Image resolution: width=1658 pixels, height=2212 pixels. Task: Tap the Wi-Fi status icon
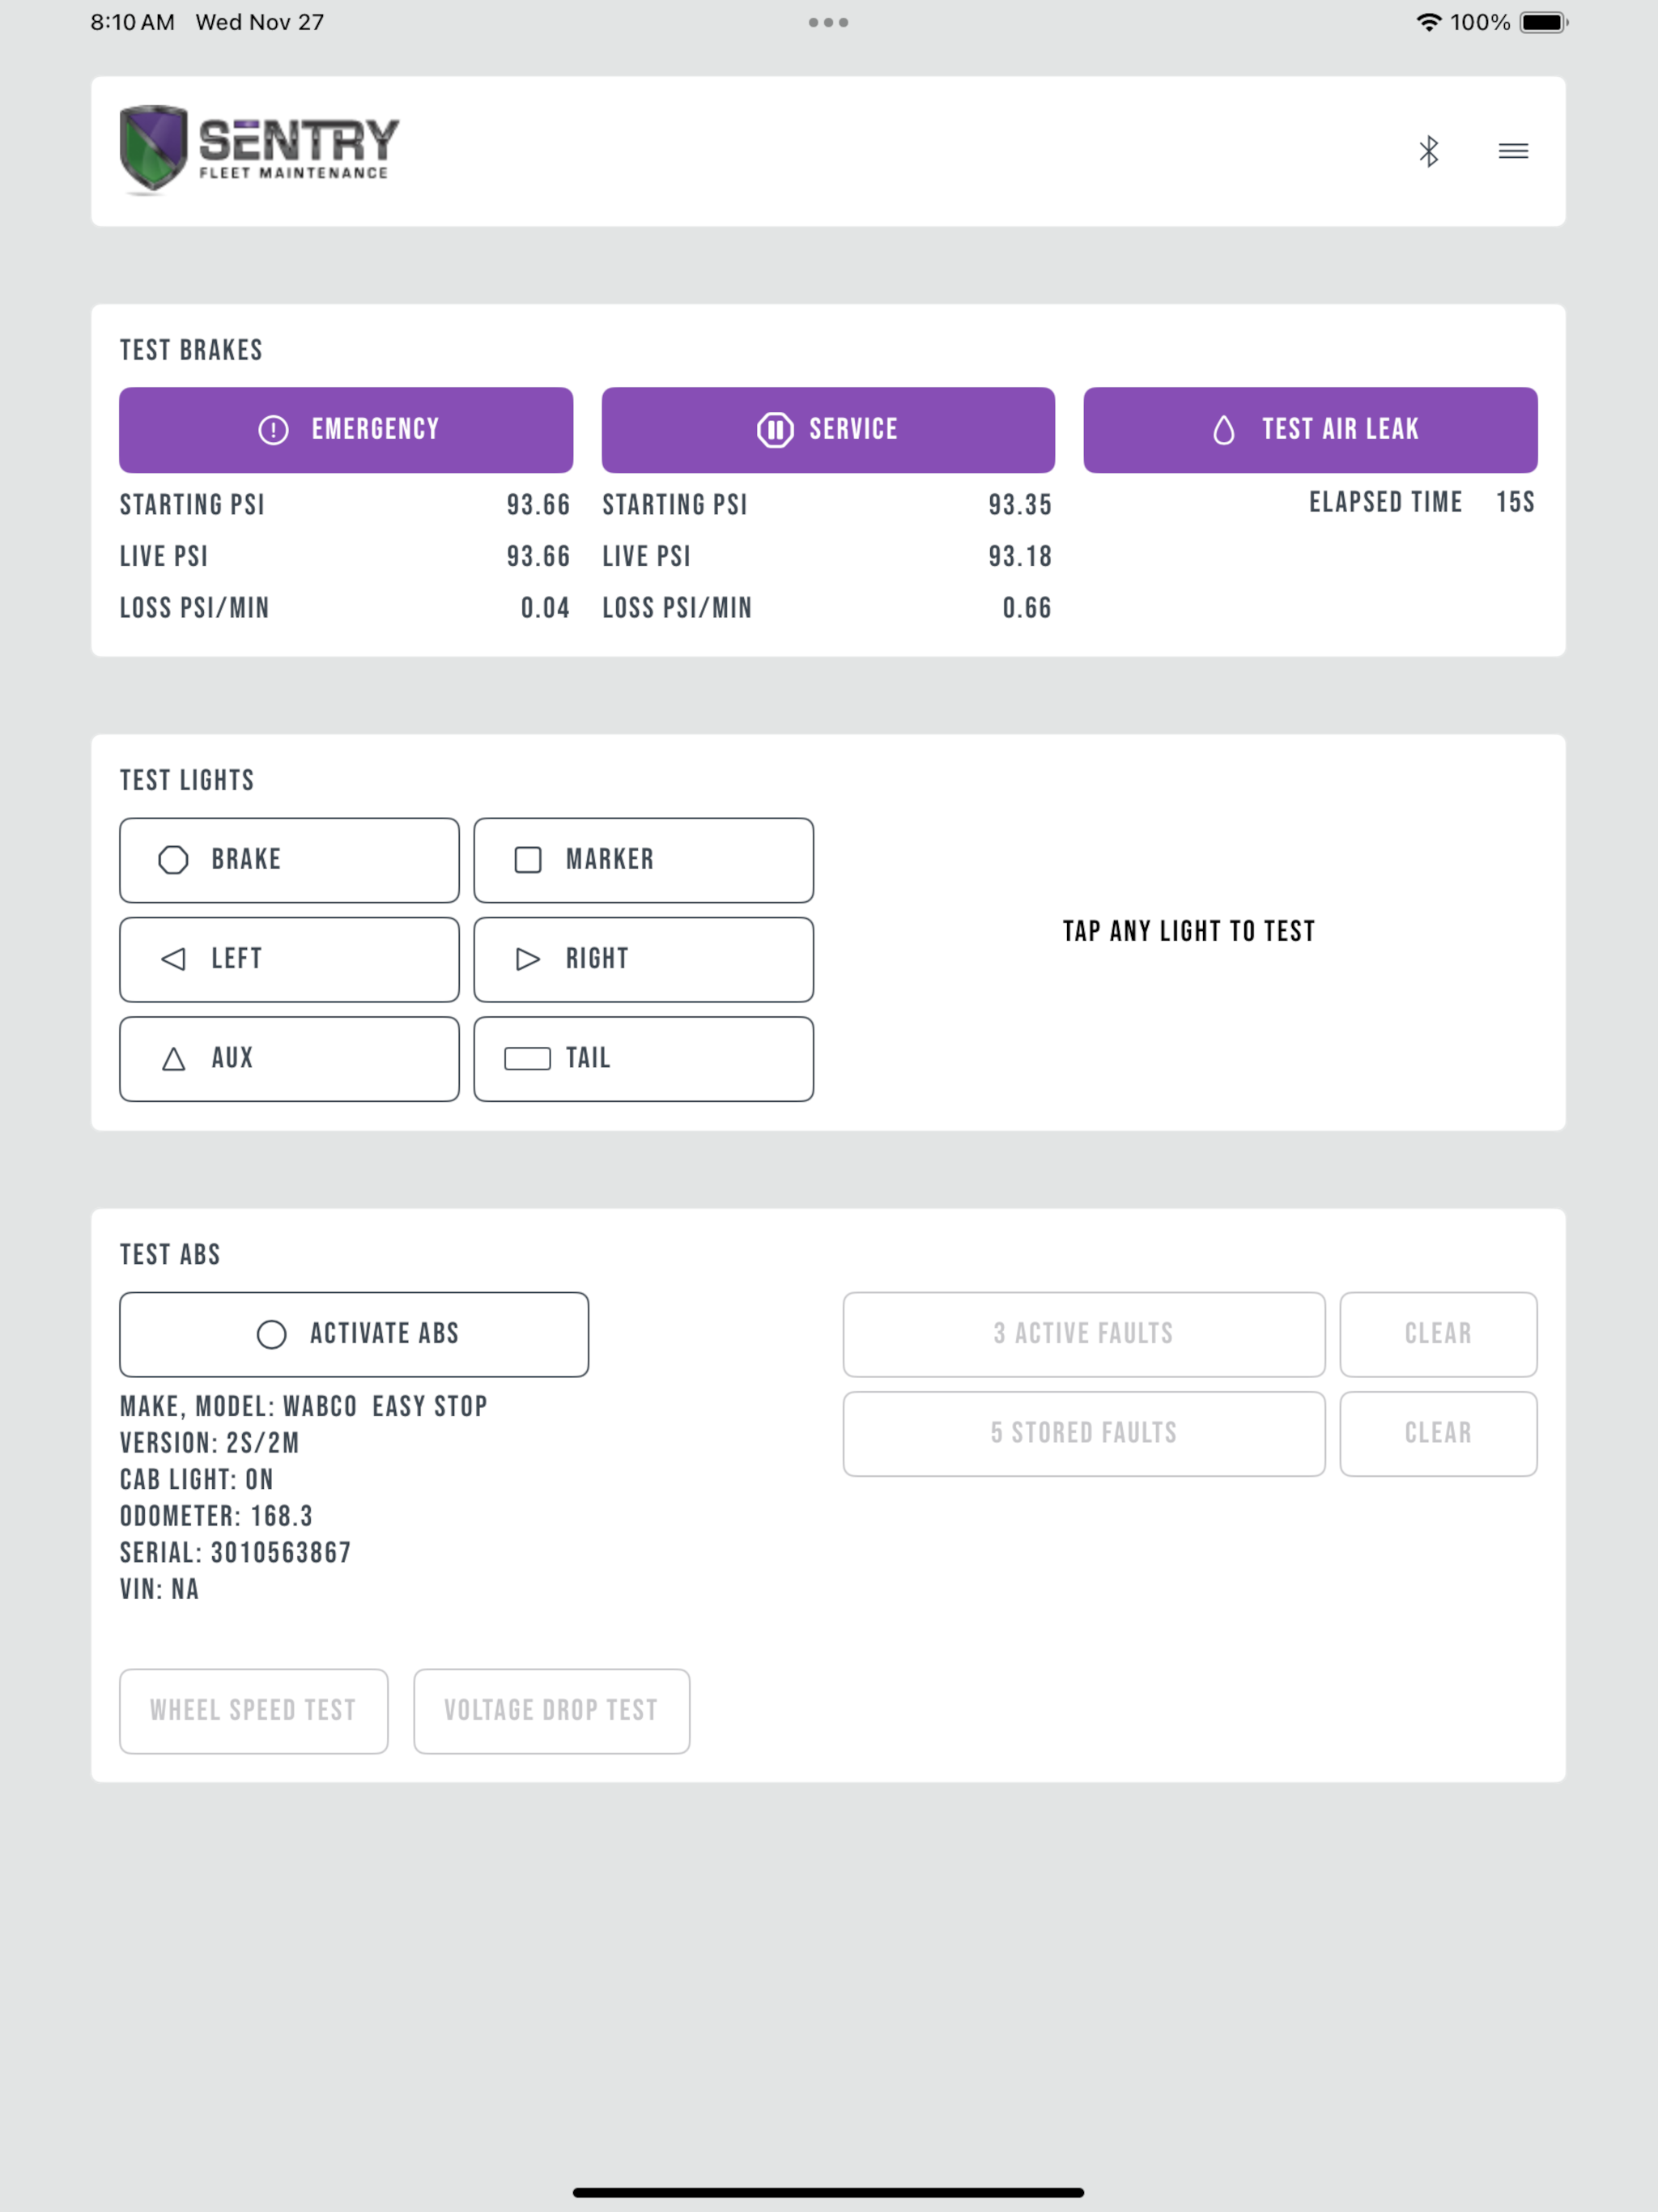tap(1429, 22)
